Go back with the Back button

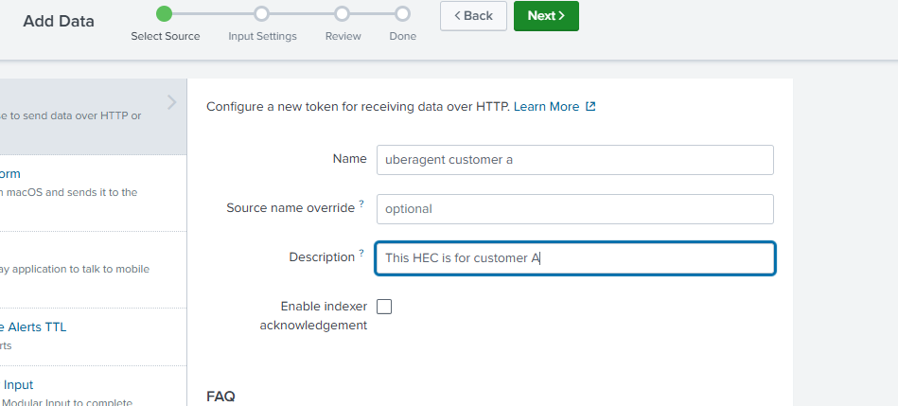(474, 16)
